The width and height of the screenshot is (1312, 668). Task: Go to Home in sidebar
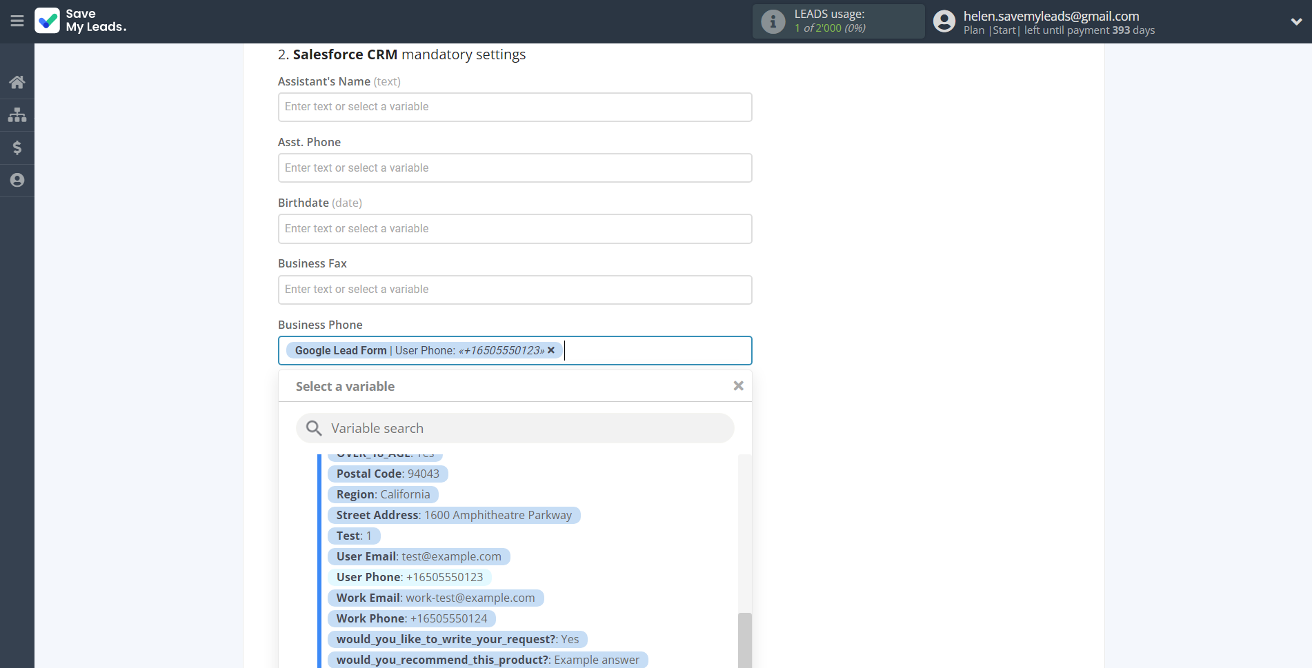(x=17, y=82)
